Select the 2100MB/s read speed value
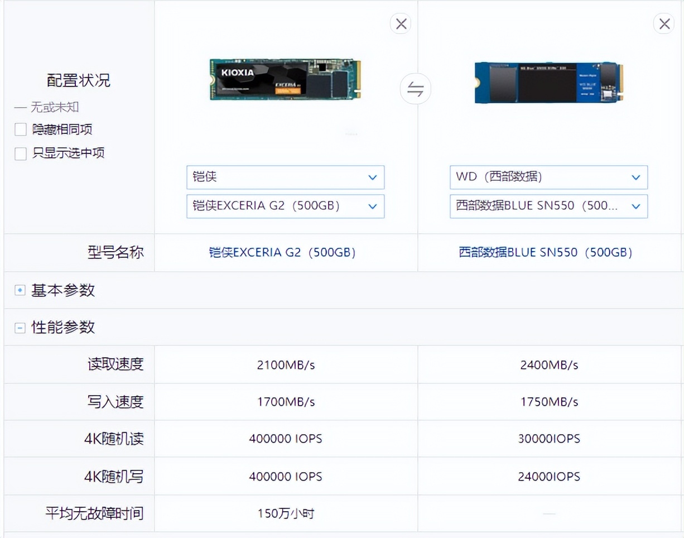 point(285,364)
